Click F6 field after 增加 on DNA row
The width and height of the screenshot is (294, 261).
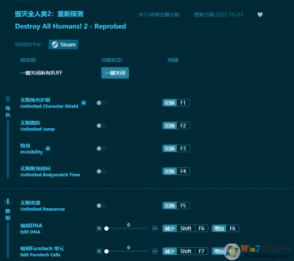coord(233,228)
